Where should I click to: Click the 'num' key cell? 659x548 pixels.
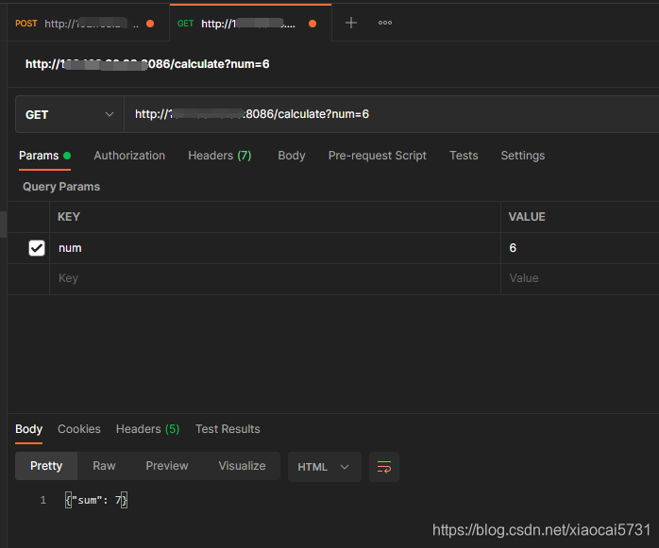pos(275,248)
